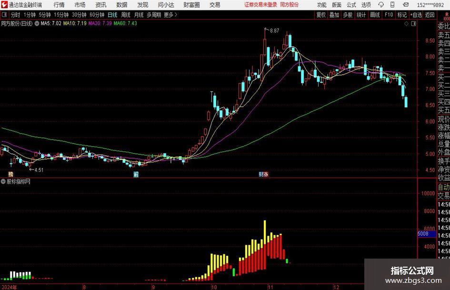This screenshot has width=450, height=290.
Task: Click the 2024年 date axis label
Action: 9,287
